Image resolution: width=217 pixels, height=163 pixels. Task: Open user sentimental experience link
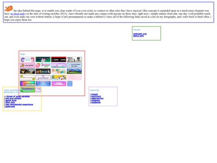[x=18, y=104]
